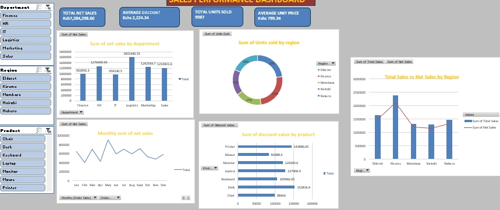Expand field with plus button on monthly chart
This screenshot has width=500, height=210.
pos(183,198)
